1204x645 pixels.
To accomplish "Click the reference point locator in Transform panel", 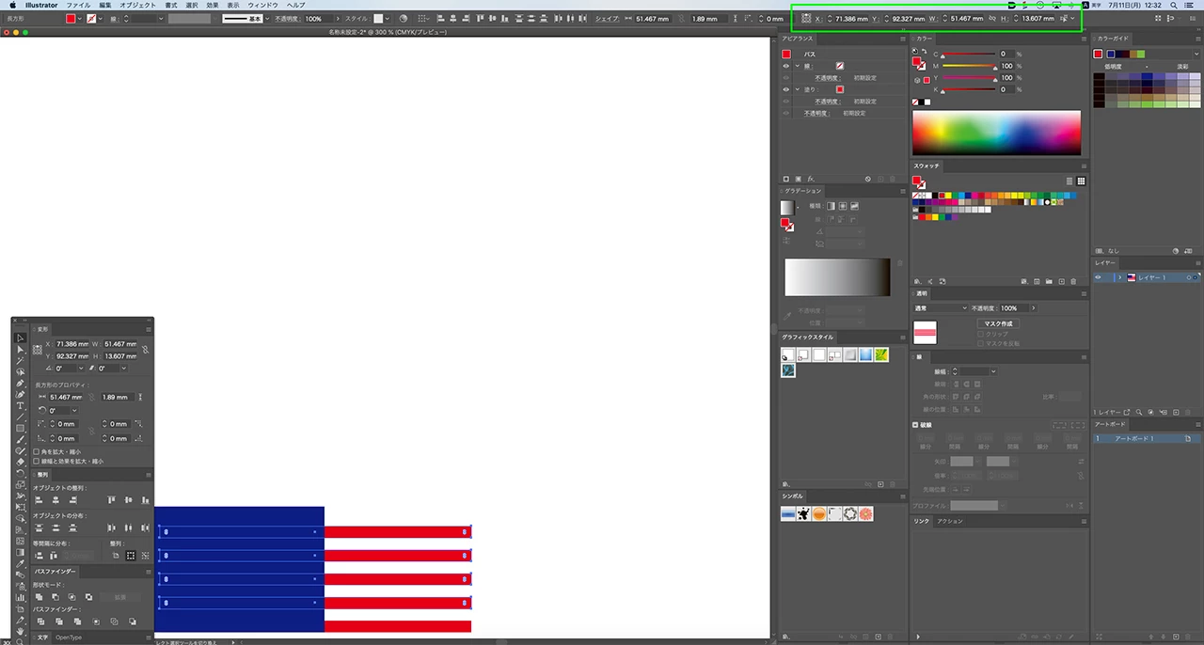I will (37, 349).
